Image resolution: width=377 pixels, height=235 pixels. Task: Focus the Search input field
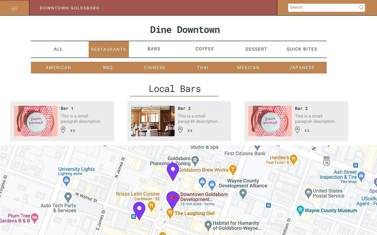pyautogui.click(x=326, y=8)
